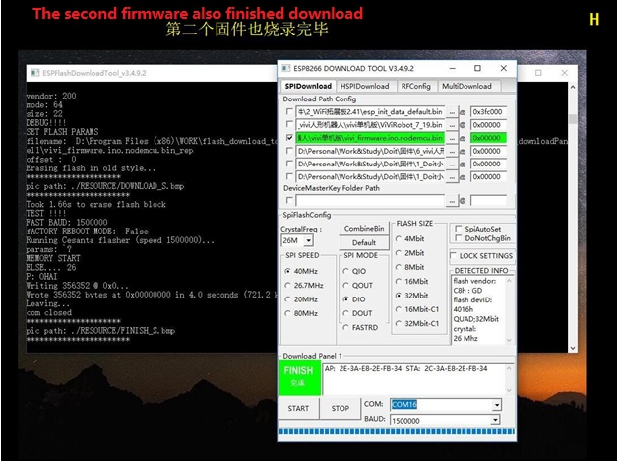This screenshot has width=620, height=463.
Task: Open the COM port dropdown
Action: click(497, 405)
